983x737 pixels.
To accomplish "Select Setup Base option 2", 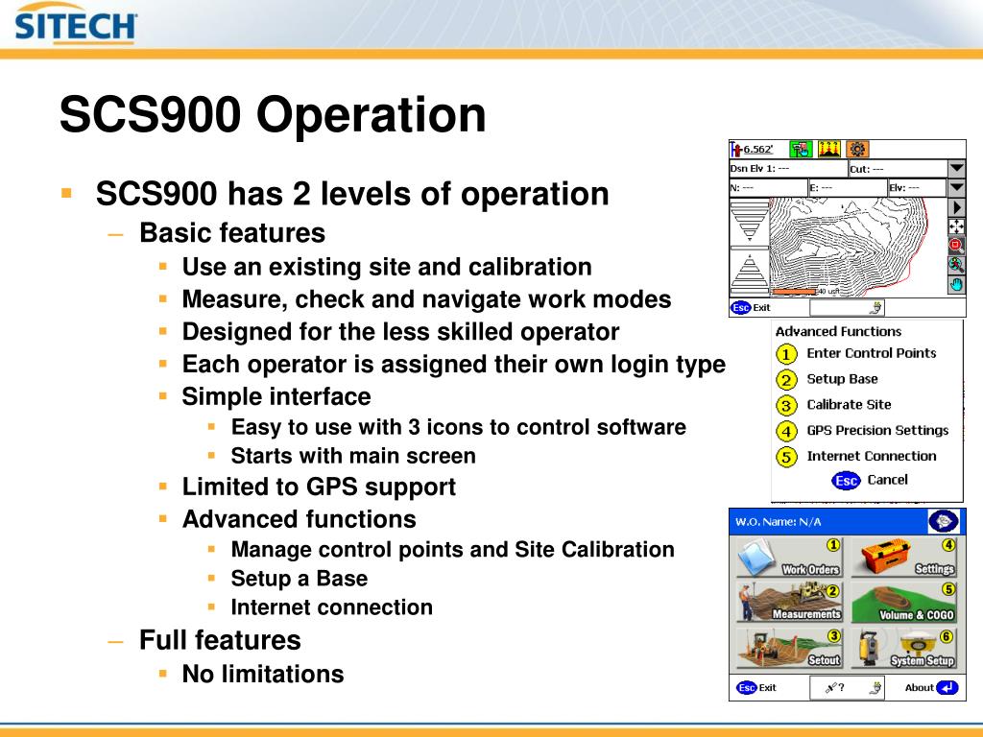I will pos(827,379).
